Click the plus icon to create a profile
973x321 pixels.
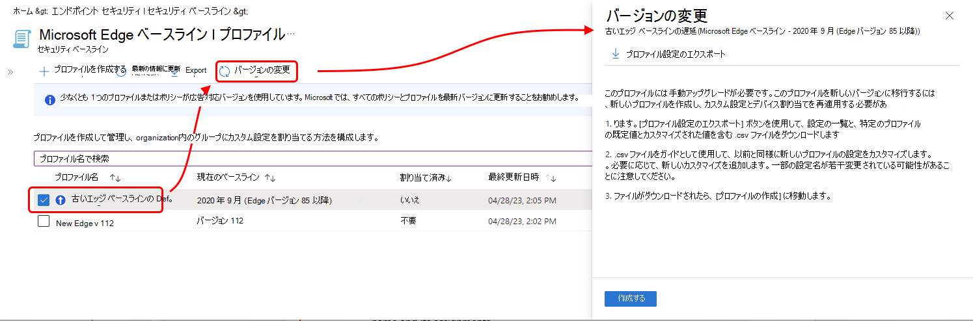coord(44,71)
